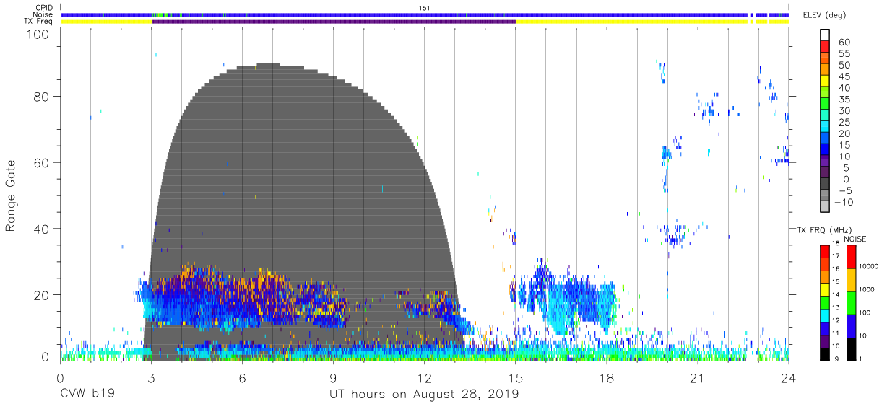This screenshot has width=887, height=409.
Task: Click the '100' tick on the Range Gate axis
Action: pyautogui.click(x=38, y=34)
